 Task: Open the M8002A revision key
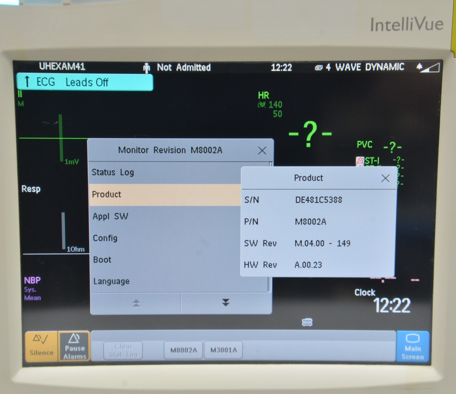(x=183, y=350)
